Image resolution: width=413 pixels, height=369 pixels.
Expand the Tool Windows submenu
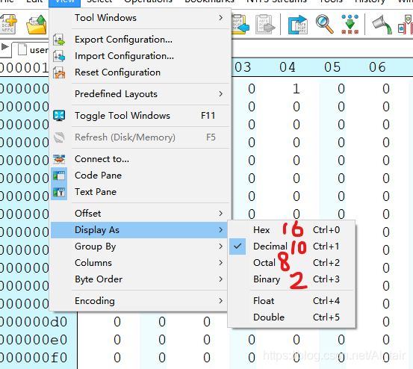coord(139,18)
